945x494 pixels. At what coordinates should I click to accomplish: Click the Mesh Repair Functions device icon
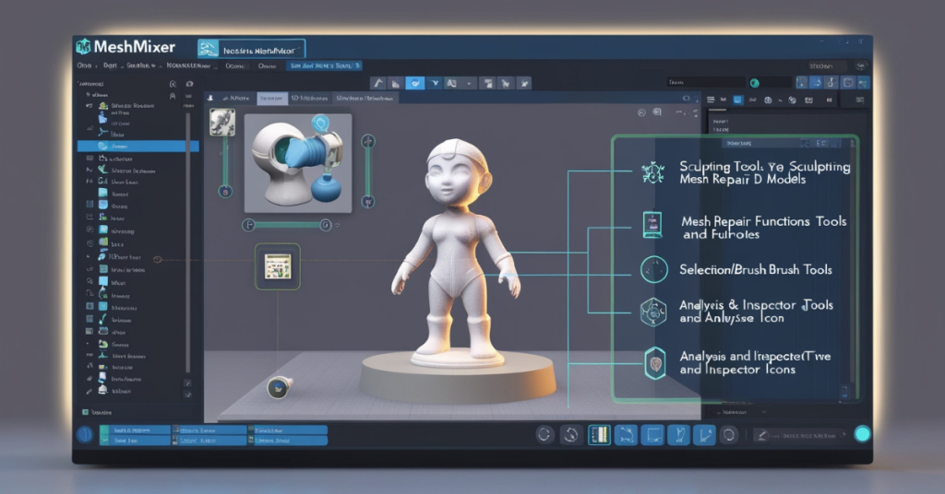[x=652, y=225]
